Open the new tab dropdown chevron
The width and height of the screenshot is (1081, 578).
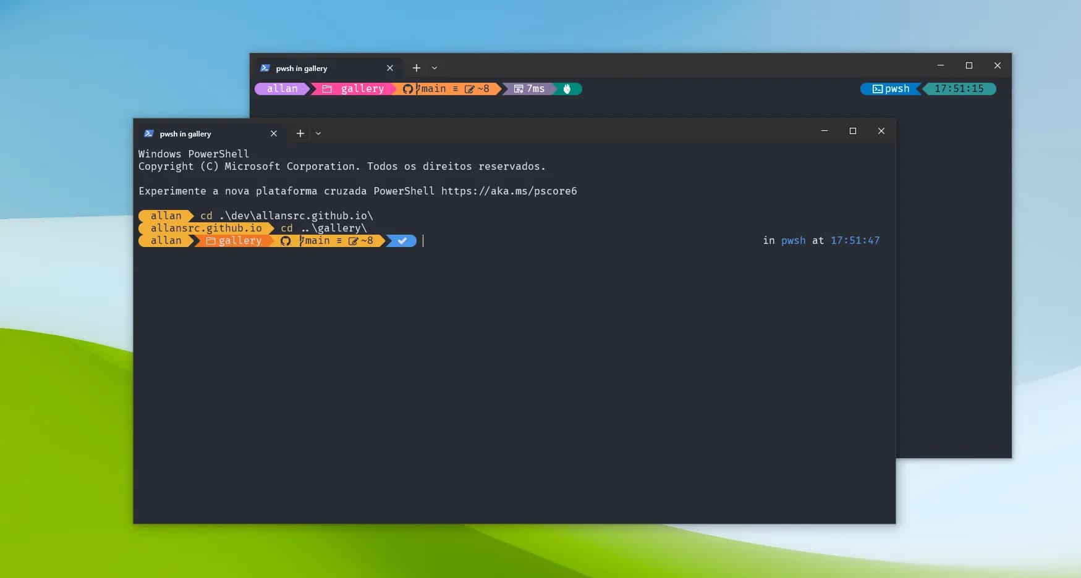pyautogui.click(x=318, y=133)
